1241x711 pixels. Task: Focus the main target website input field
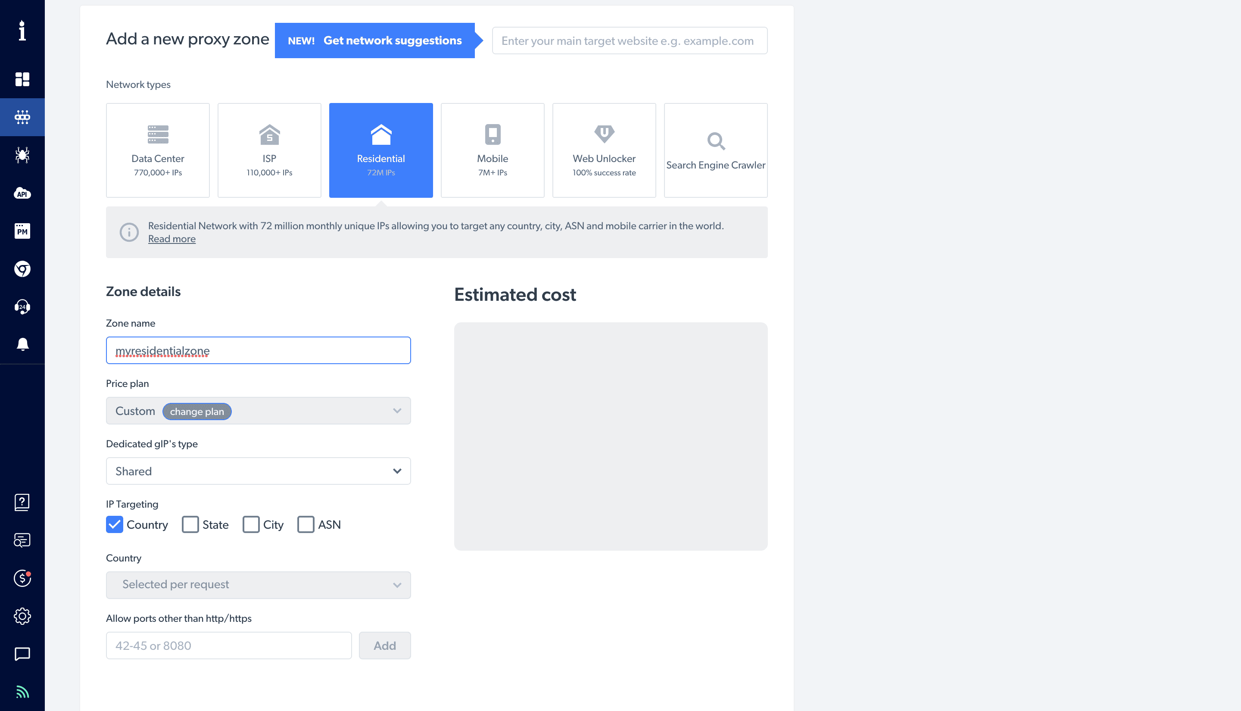[629, 41]
